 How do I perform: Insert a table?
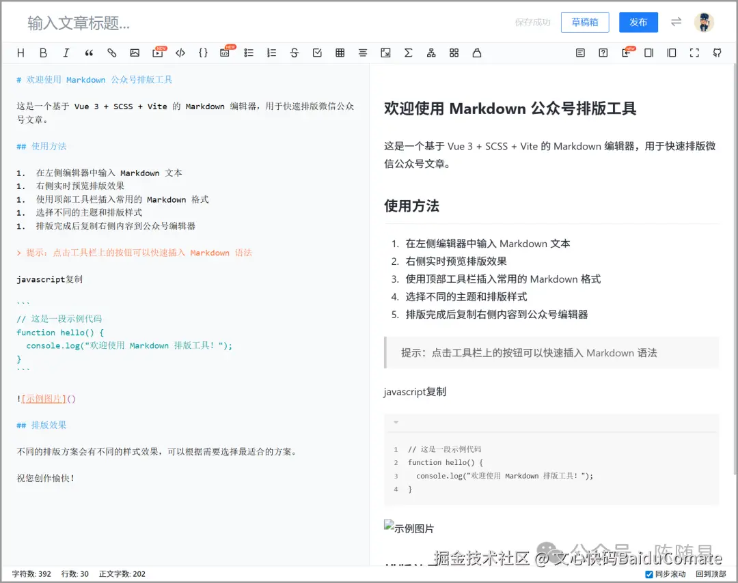tap(340, 53)
